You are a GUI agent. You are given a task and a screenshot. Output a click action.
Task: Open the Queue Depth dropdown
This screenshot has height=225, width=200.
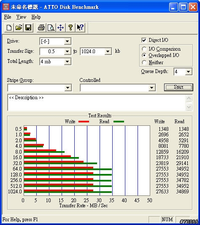point(188,72)
